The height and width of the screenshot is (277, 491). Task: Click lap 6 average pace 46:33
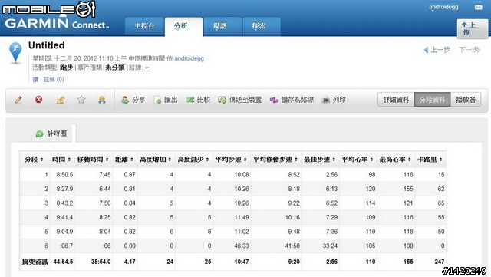242,246
